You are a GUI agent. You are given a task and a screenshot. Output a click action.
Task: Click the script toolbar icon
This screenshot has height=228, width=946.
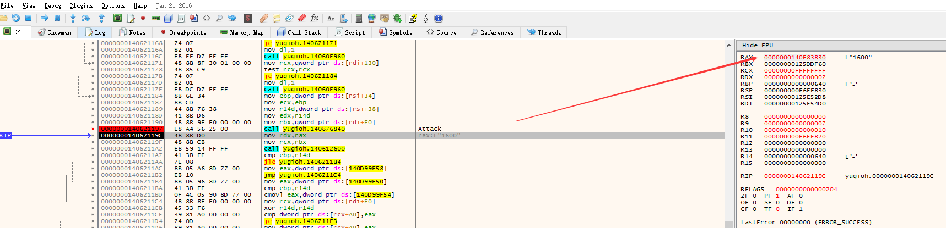[x=181, y=18]
